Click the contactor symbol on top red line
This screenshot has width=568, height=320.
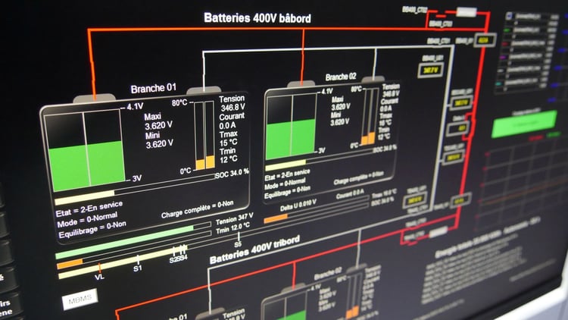coord(467,12)
